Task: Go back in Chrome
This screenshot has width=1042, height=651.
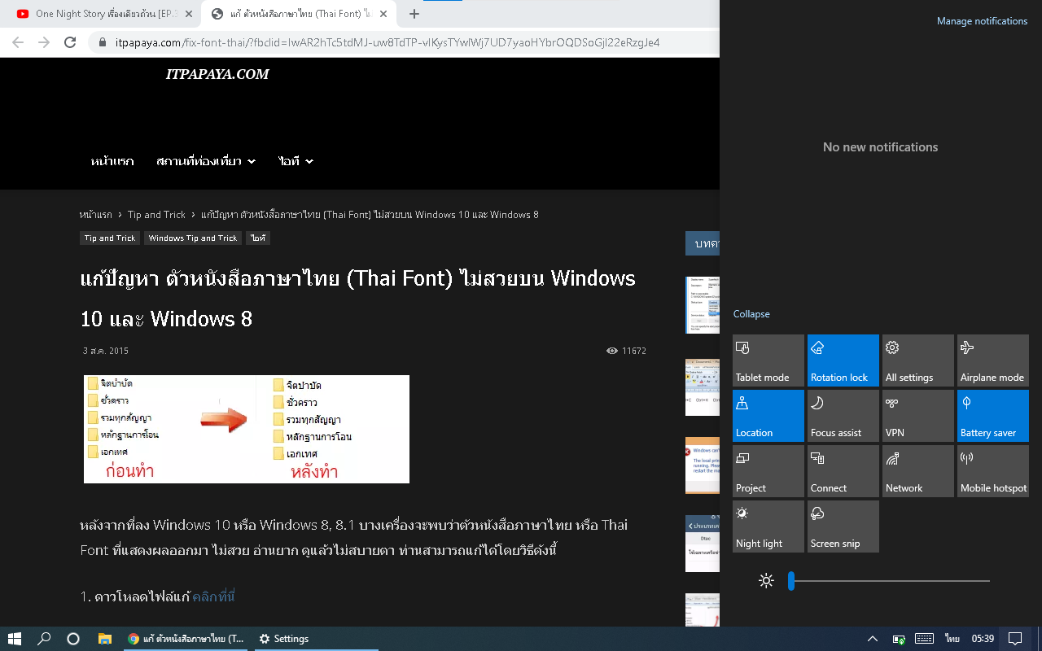Action: pyautogui.click(x=18, y=42)
